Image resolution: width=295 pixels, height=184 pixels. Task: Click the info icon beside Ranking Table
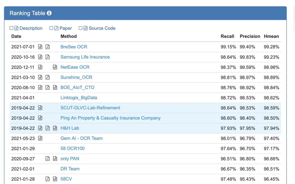pos(49,13)
